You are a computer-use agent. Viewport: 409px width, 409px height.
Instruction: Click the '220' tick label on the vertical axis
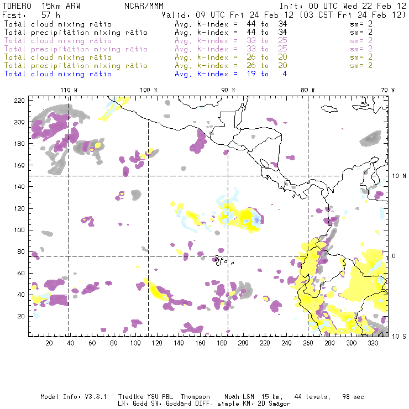(19, 101)
